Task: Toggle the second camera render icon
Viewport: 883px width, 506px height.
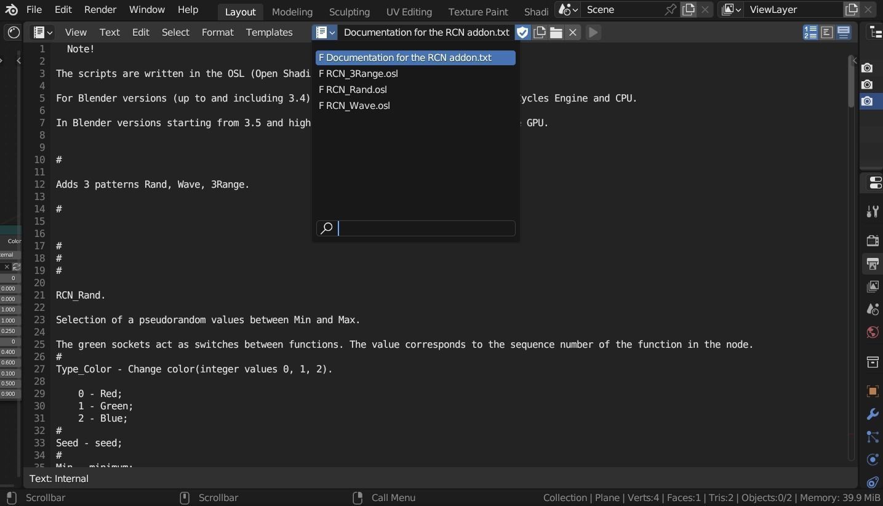Action: [x=867, y=84]
